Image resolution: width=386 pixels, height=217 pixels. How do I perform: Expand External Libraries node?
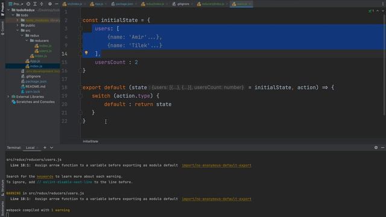[x=8, y=96]
